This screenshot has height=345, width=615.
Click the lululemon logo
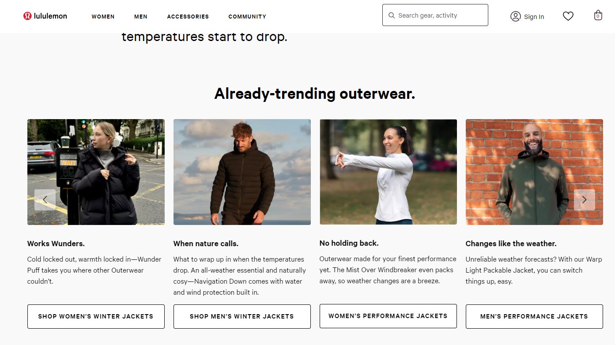pyautogui.click(x=45, y=16)
